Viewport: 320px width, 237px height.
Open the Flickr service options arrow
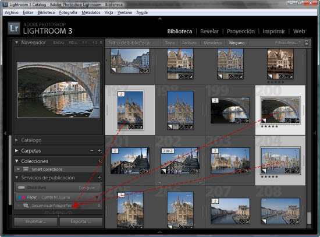[x=97, y=197]
